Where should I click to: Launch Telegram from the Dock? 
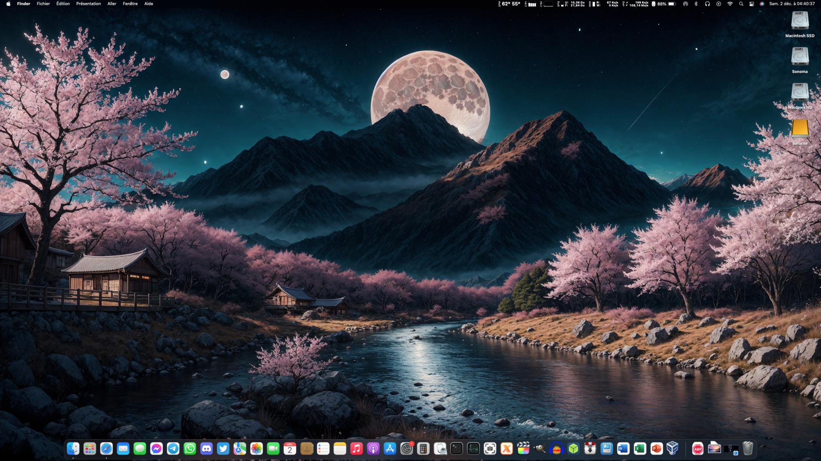pos(173,449)
